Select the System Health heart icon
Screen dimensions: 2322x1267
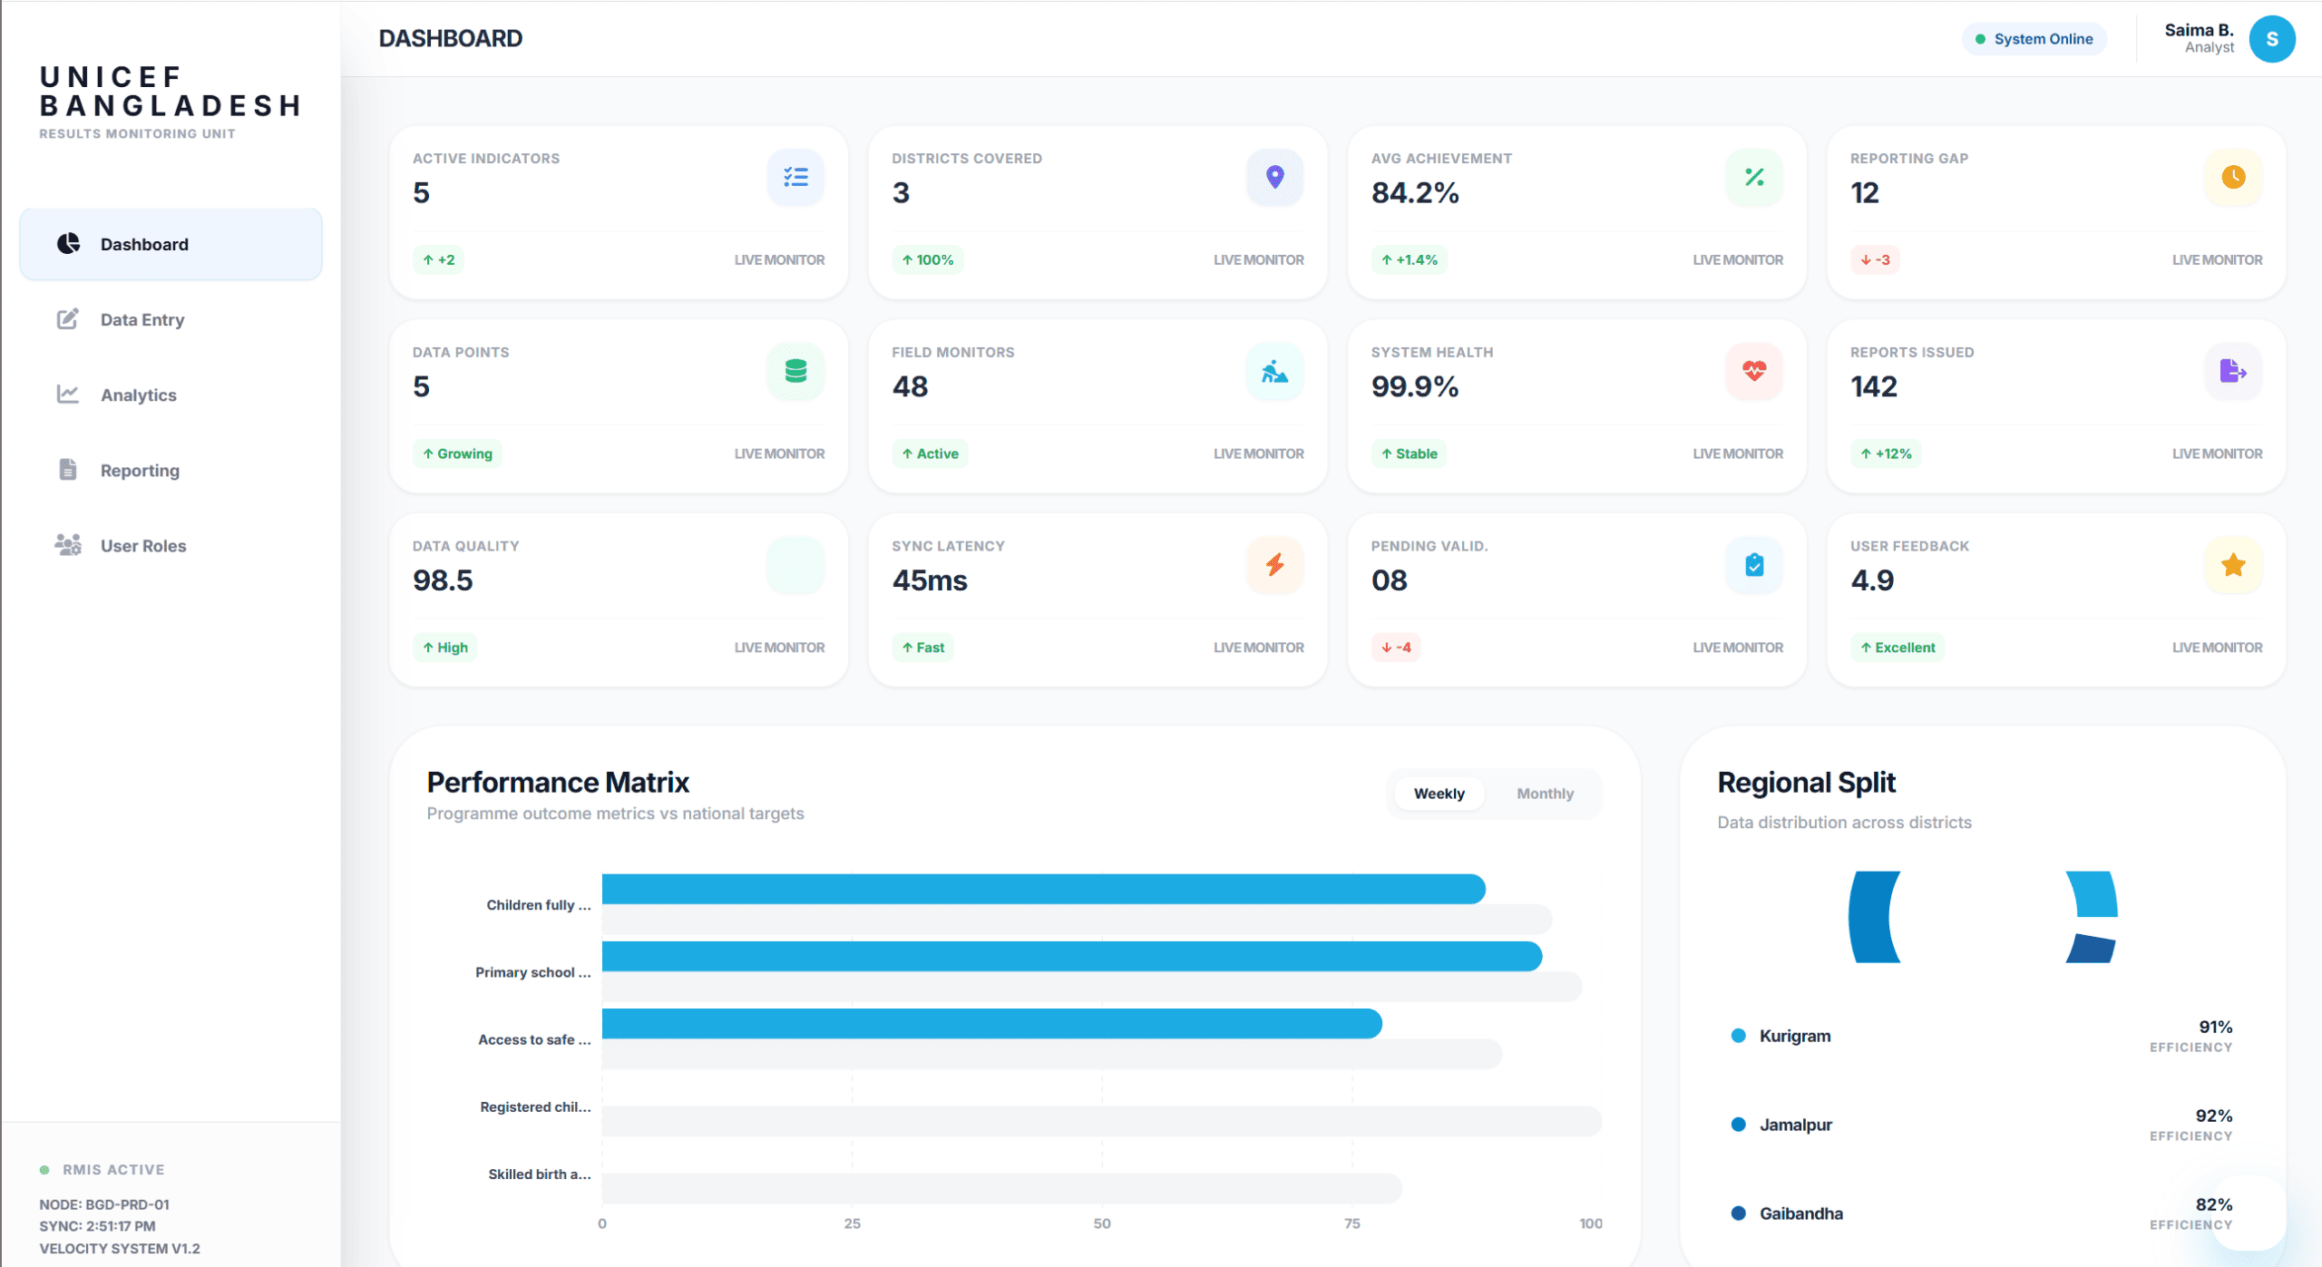[1752, 371]
